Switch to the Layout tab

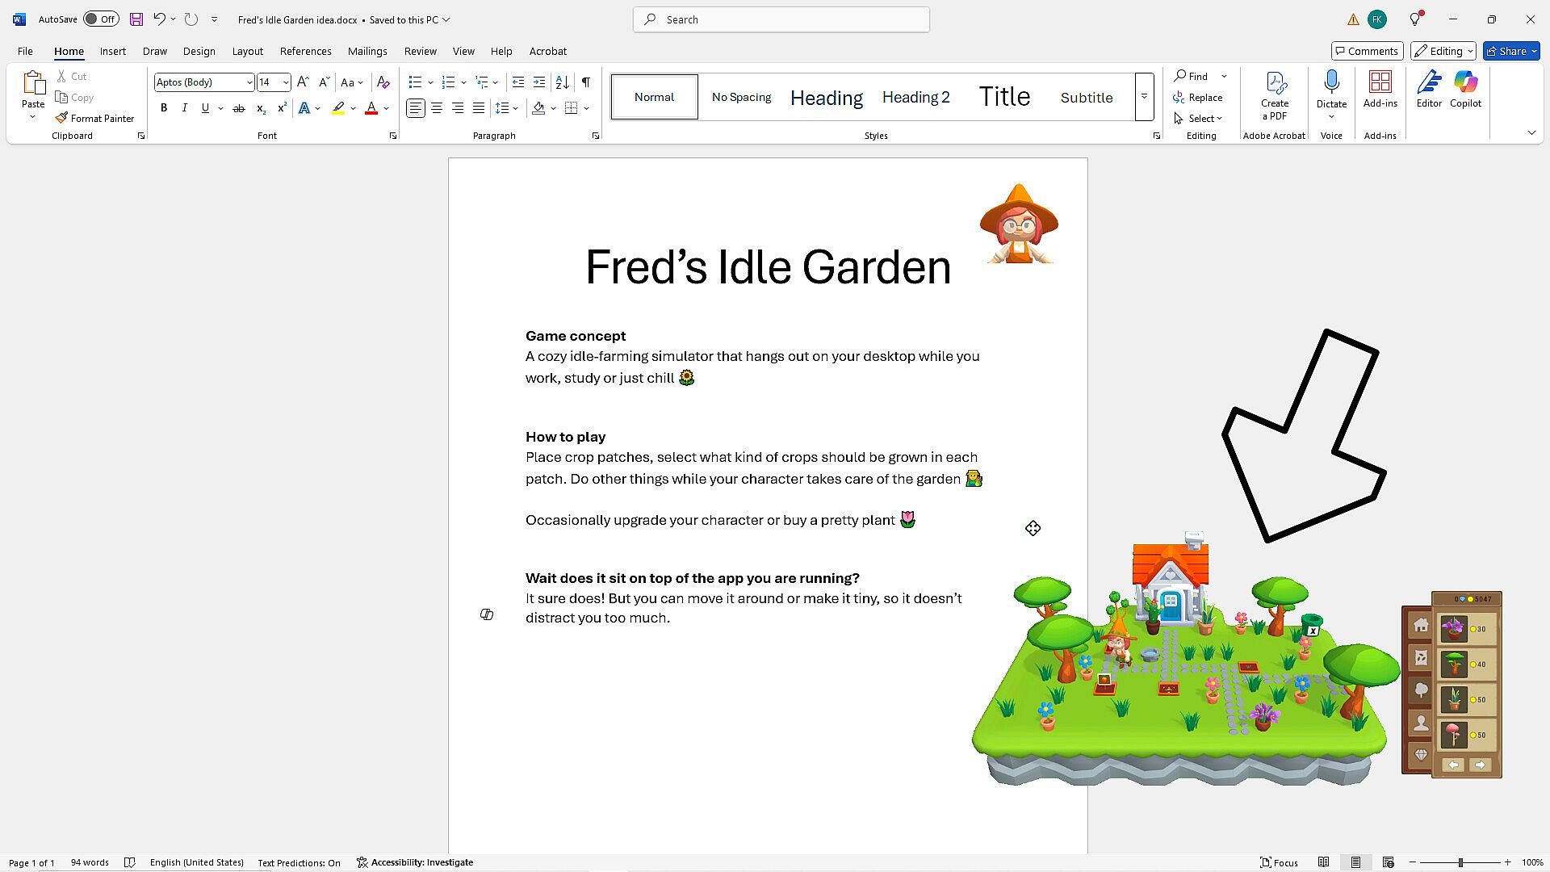(247, 51)
